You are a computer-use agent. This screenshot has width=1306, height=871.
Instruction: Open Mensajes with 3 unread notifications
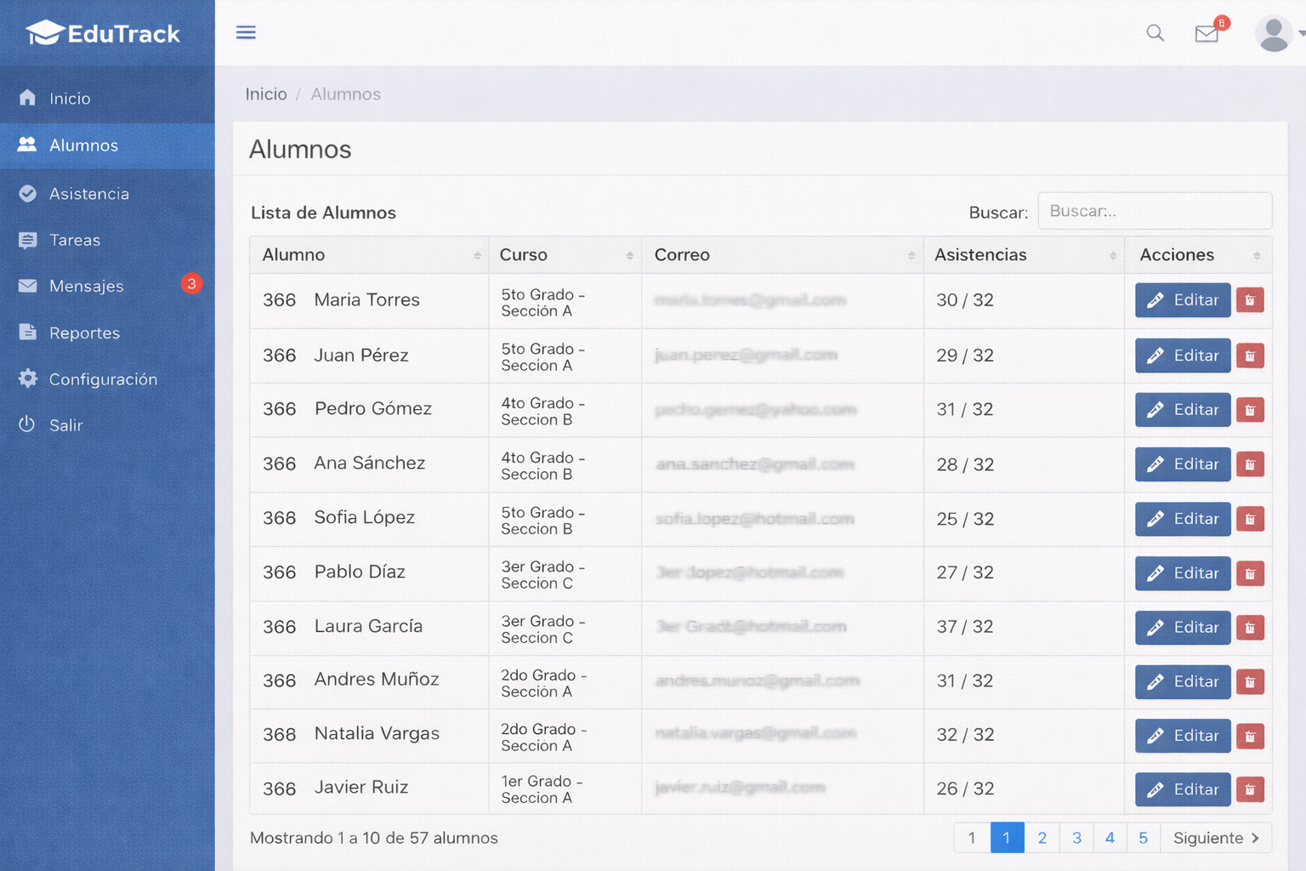pyautogui.click(x=85, y=286)
